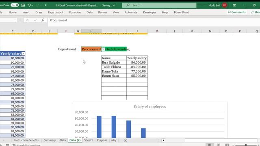Click the Comments button
This screenshot has height=146, width=260.
click(x=237, y=12)
